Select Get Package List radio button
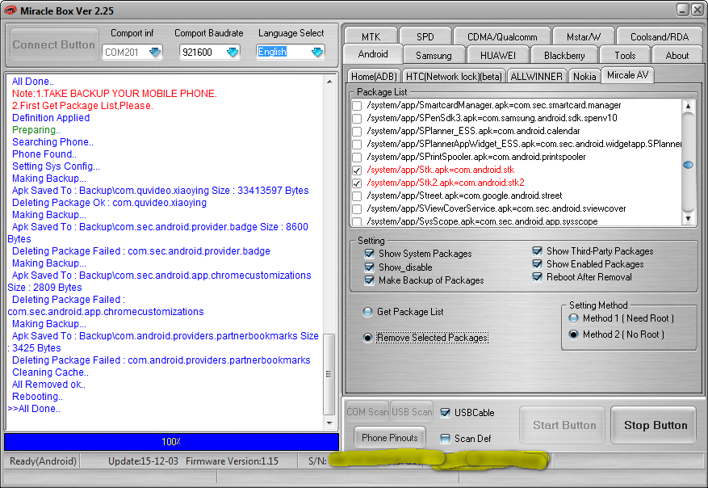 pos(367,312)
